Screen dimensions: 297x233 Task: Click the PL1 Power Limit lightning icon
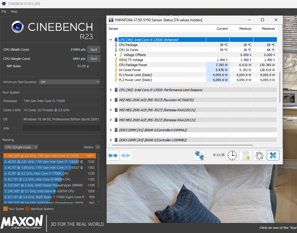coord(116,75)
